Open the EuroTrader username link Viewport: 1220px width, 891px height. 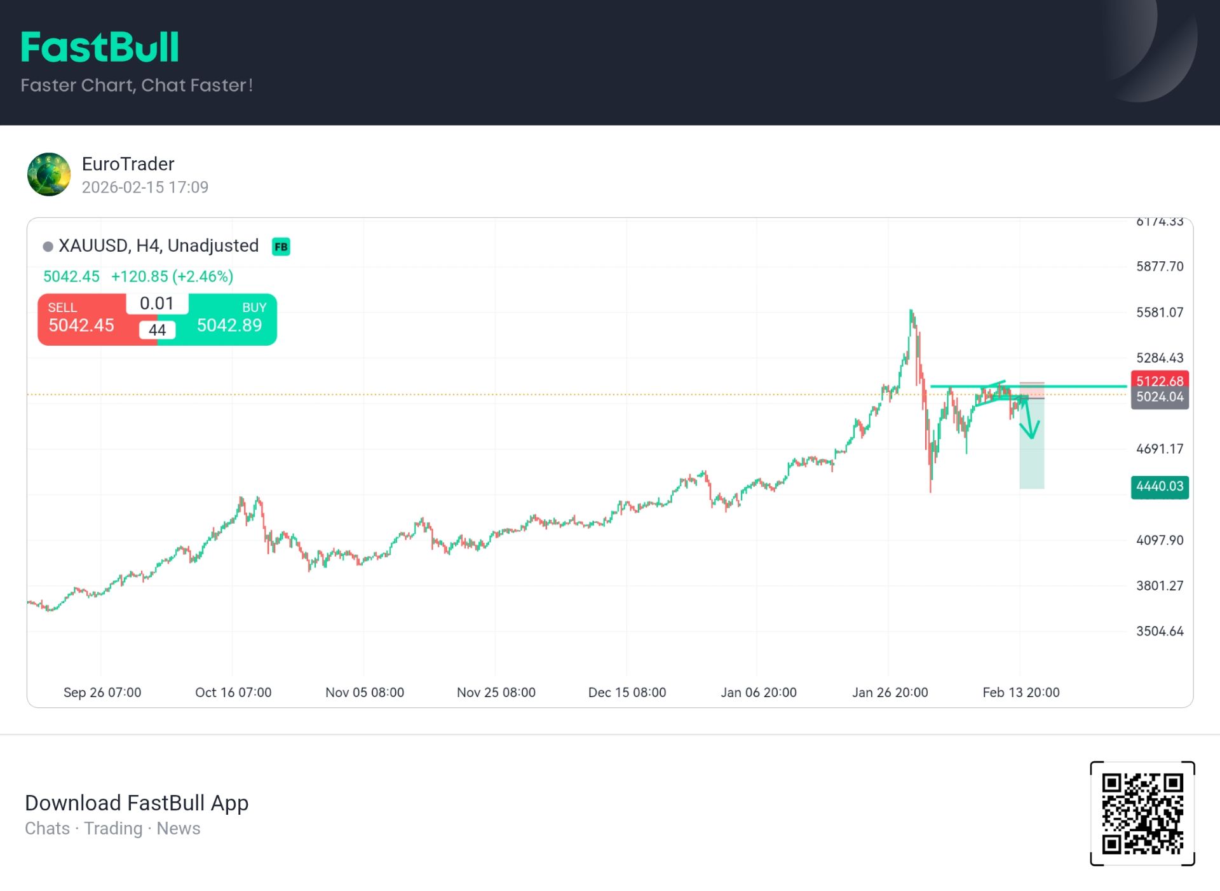[x=128, y=164]
